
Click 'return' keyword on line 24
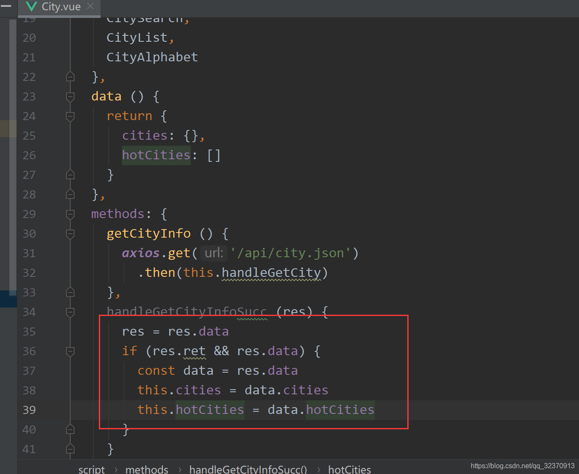pos(129,116)
